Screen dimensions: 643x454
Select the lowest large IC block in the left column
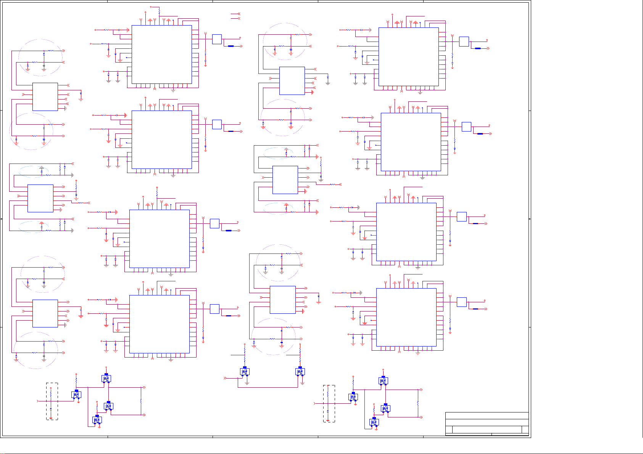click(159, 324)
